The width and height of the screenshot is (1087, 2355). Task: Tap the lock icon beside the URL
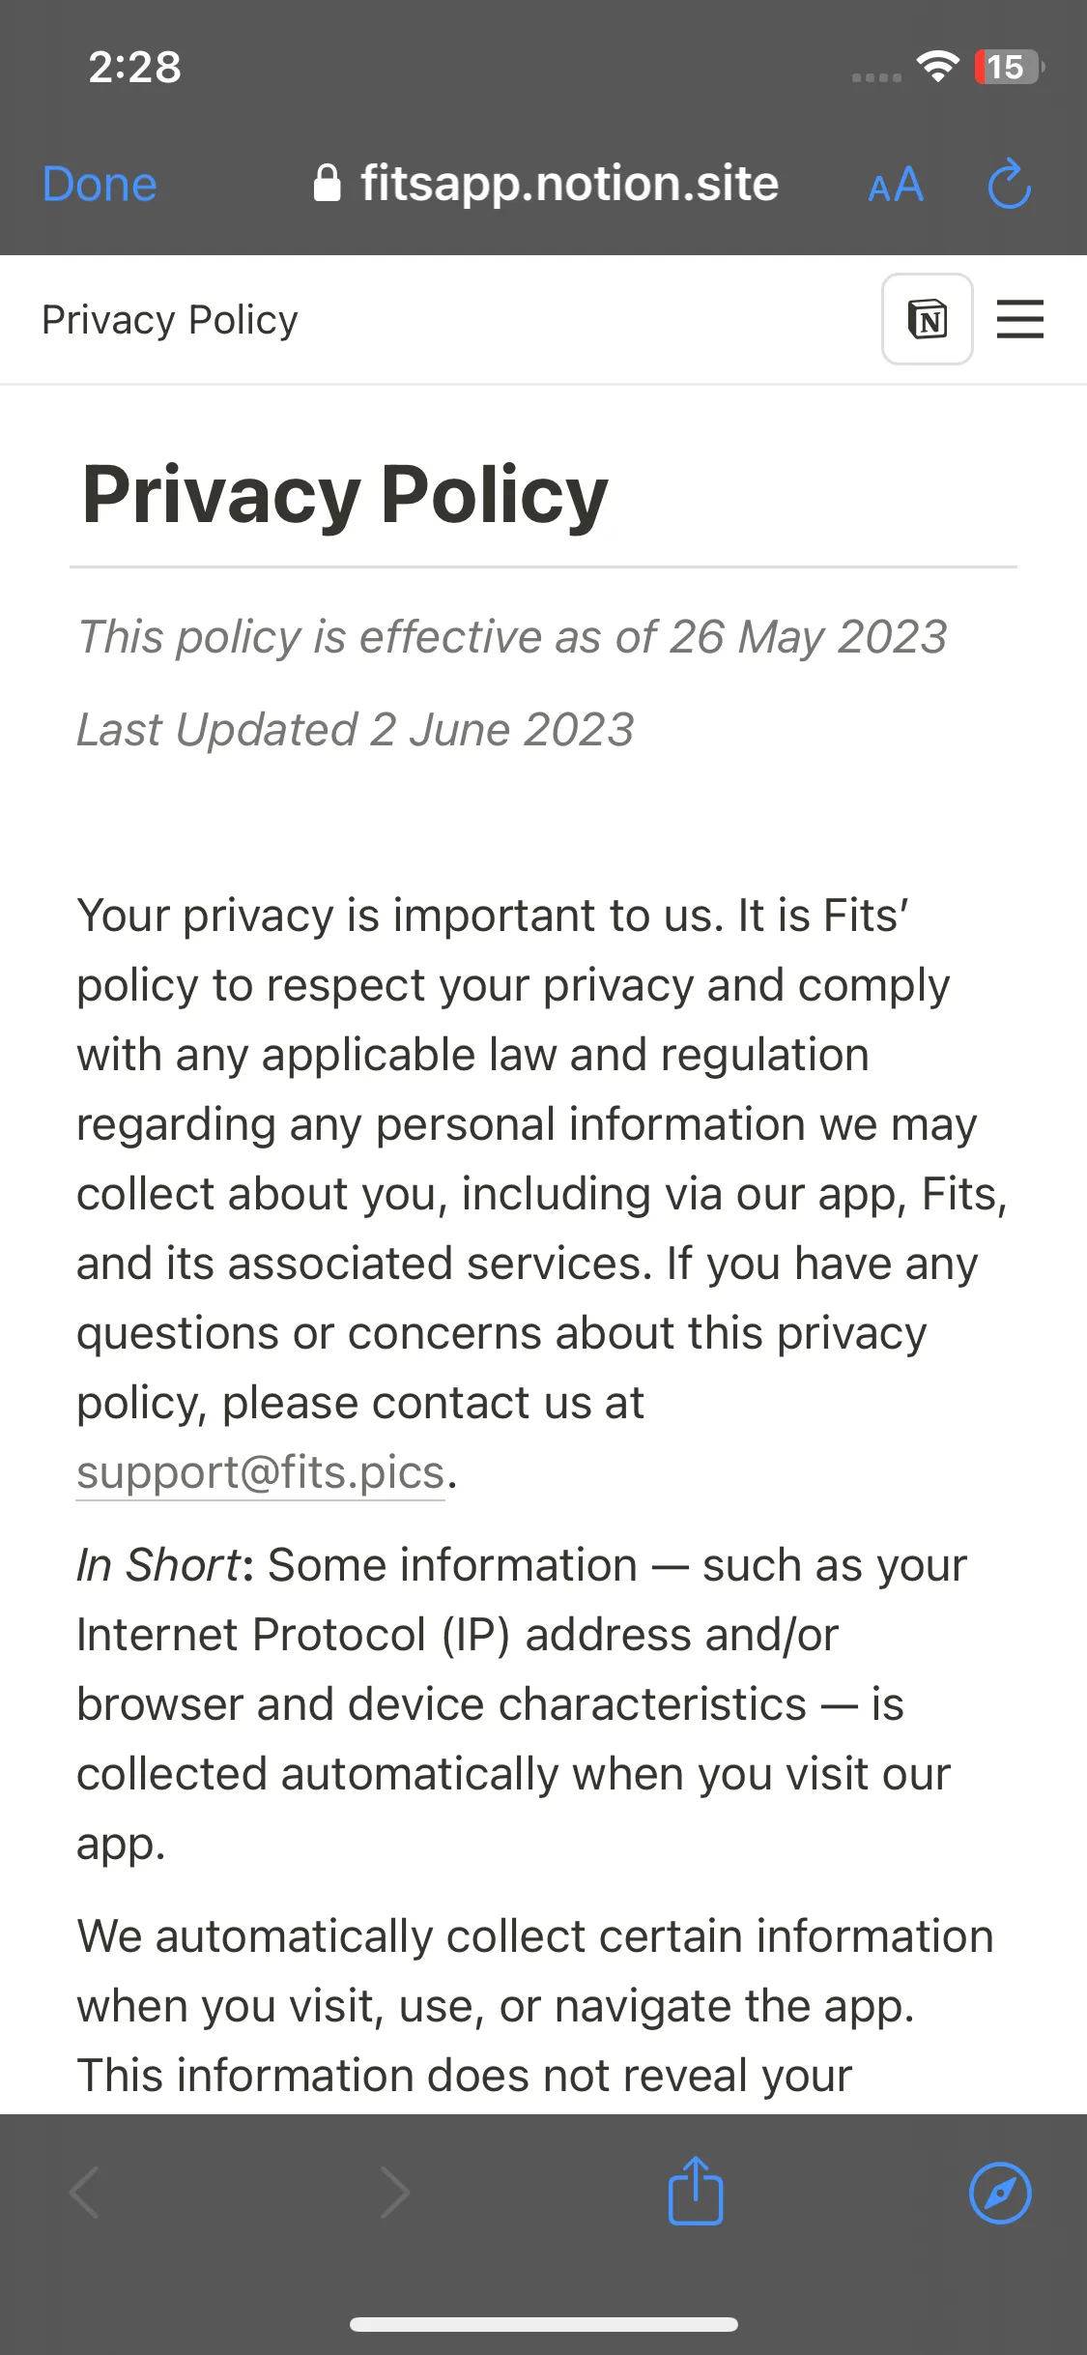tap(328, 183)
